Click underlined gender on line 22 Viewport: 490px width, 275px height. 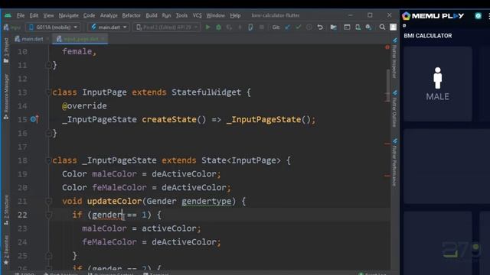pyautogui.click(x=107, y=215)
